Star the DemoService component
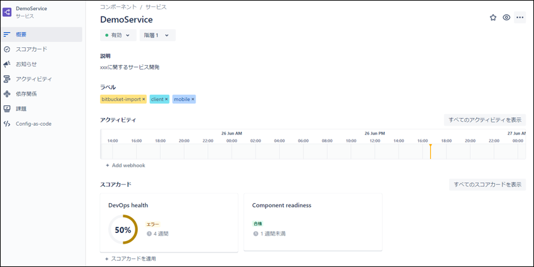Screen dimensions: 534x267 click(x=493, y=17)
